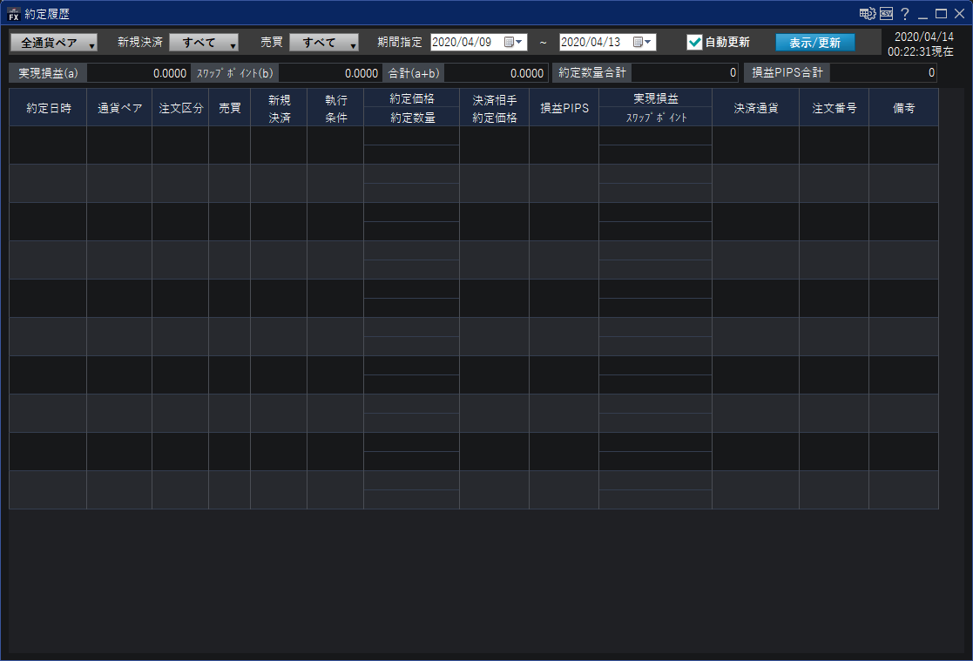Click the 注文番号 column header
This screenshot has height=661, width=973.
pyautogui.click(x=834, y=108)
